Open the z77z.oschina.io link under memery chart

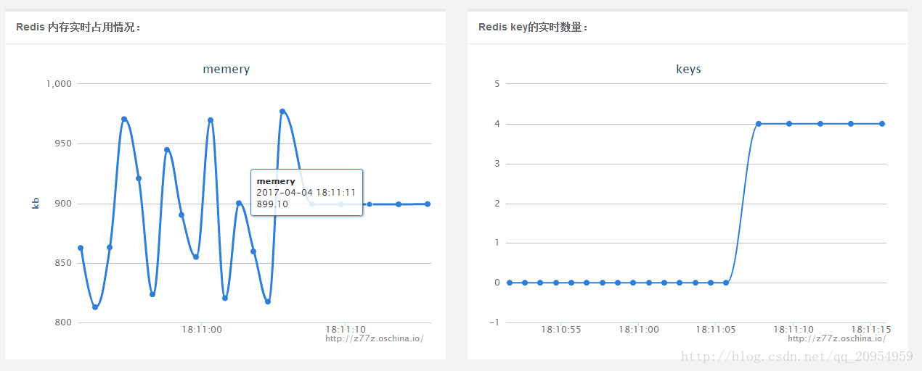tap(374, 338)
